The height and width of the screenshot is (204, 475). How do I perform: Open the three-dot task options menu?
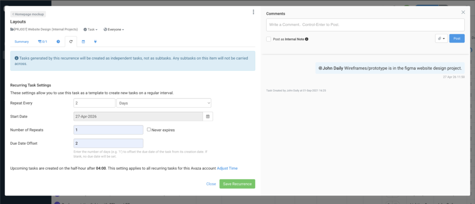point(253,12)
